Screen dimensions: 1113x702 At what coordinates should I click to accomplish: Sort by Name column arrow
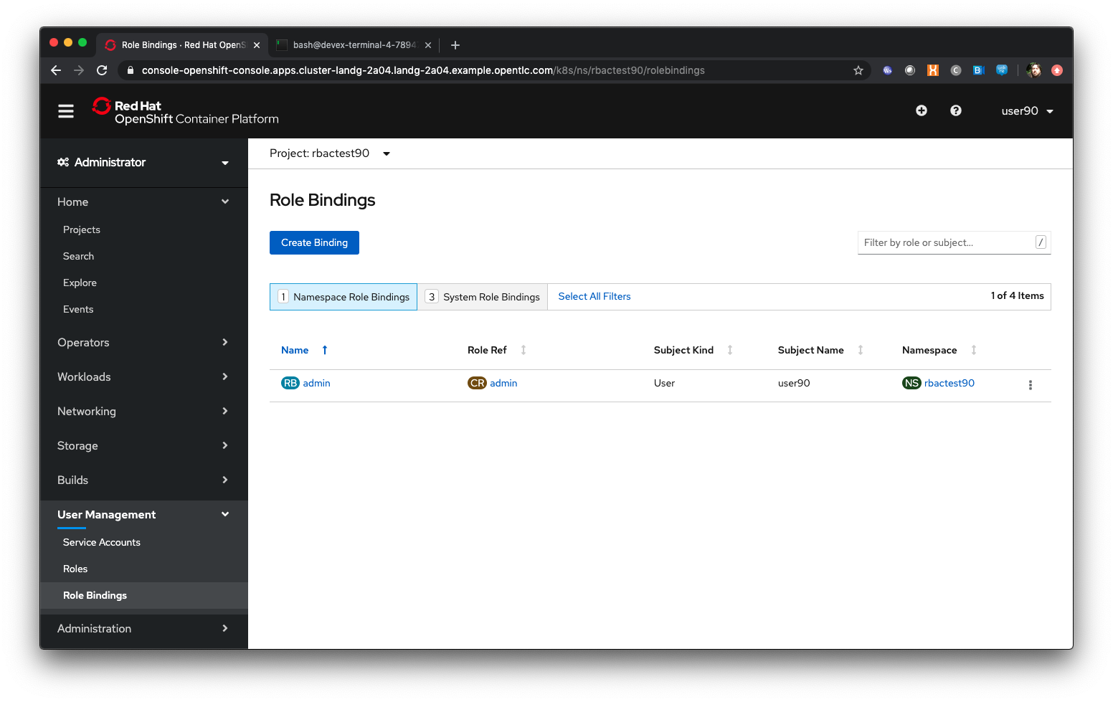pyautogui.click(x=325, y=350)
